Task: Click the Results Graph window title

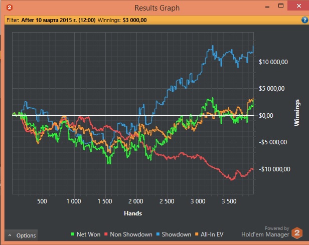Action: (x=157, y=8)
